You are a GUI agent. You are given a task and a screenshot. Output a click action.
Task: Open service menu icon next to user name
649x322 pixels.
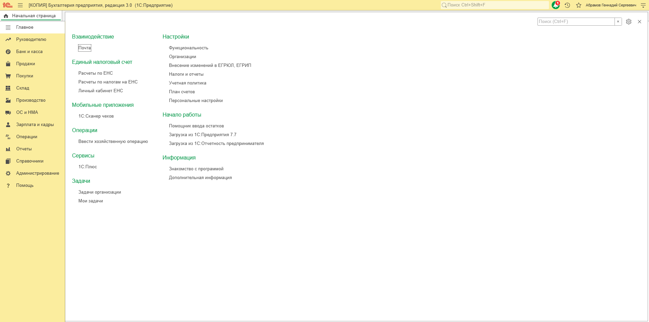[643, 5]
